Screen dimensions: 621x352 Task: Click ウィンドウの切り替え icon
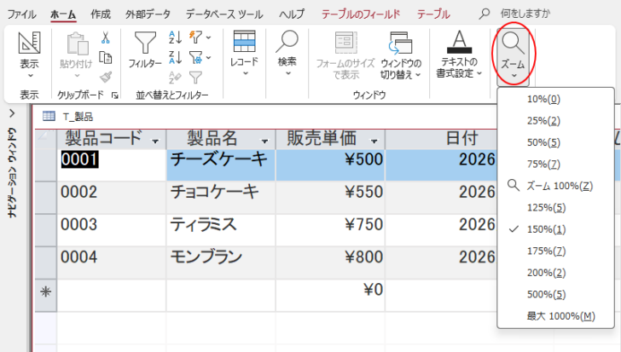tap(400, 43)
